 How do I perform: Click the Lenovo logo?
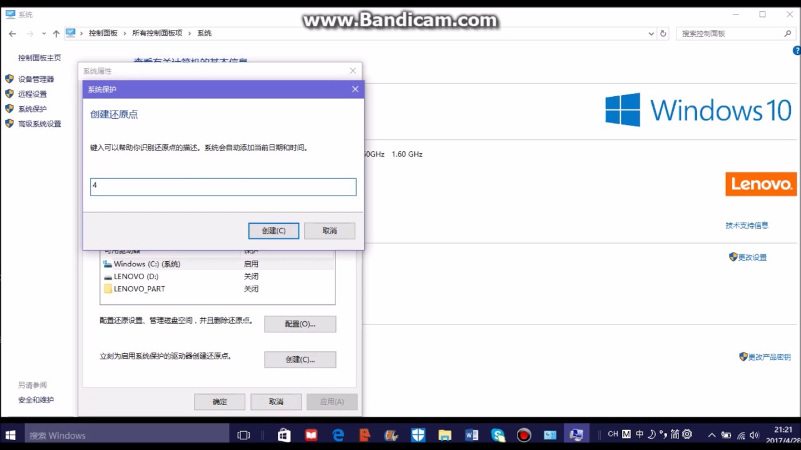761,184
